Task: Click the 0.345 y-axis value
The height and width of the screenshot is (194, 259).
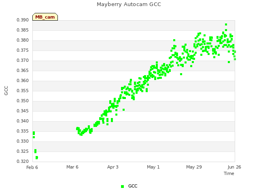Action: (23, 111)
